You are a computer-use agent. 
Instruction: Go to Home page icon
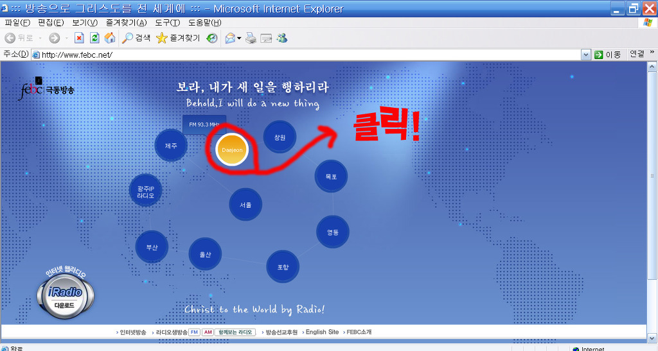110,38
